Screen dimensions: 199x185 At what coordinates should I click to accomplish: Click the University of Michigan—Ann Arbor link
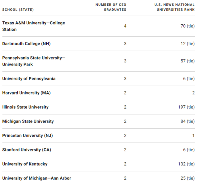tap(37, 178)
